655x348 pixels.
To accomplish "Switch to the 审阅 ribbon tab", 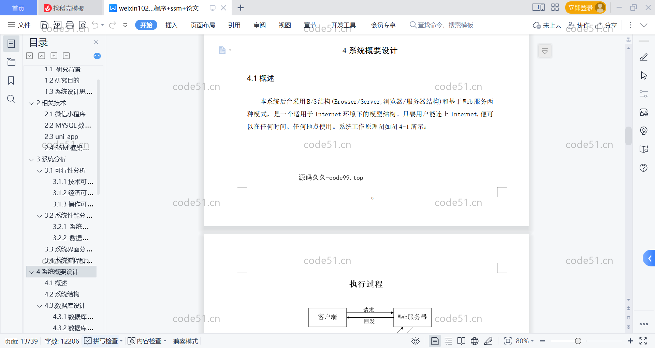I will 260,25.
